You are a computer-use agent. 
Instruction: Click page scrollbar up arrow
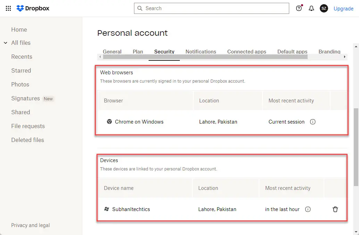(x=356, y=47)
